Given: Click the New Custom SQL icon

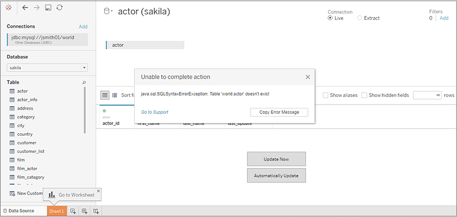Looking at the screenshot, I should tap(12, 193).
